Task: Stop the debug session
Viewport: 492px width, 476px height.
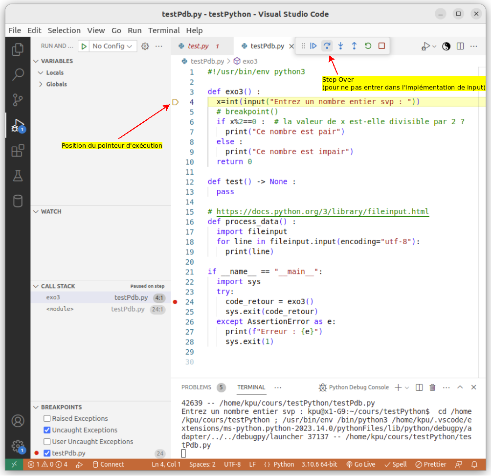Action: 382,46
